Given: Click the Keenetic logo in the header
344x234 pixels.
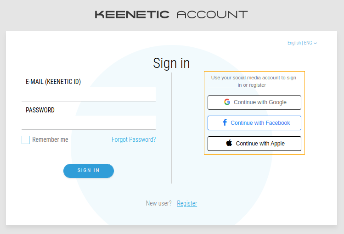Looking at the screenshot, I should click(x=132, y=15).
